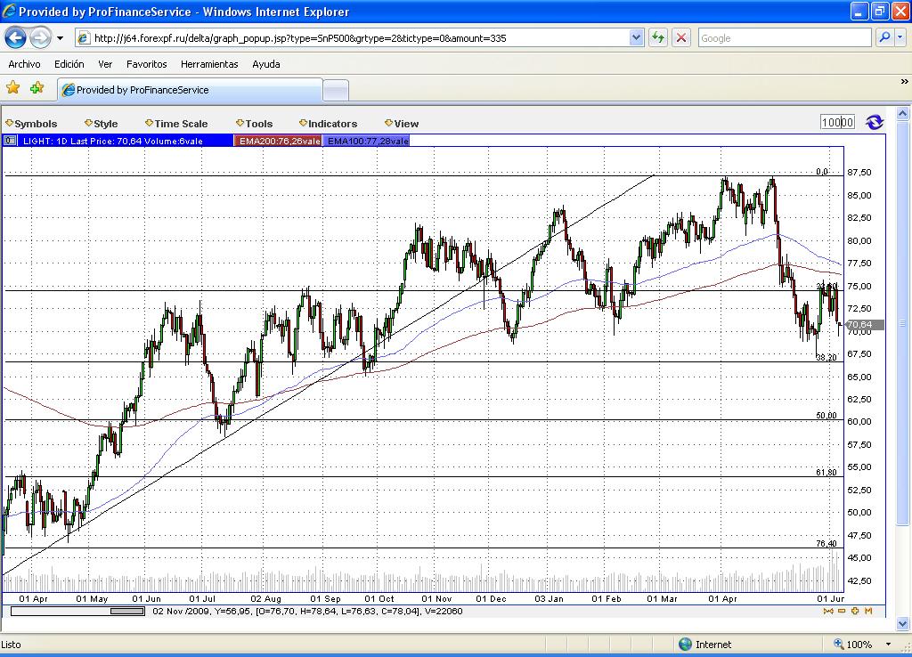
Task: Click the blue chart refresh icon
Action: [875, 122]
